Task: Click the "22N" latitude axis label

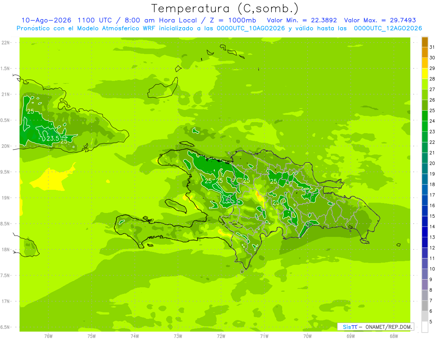Action: point(6,43)
